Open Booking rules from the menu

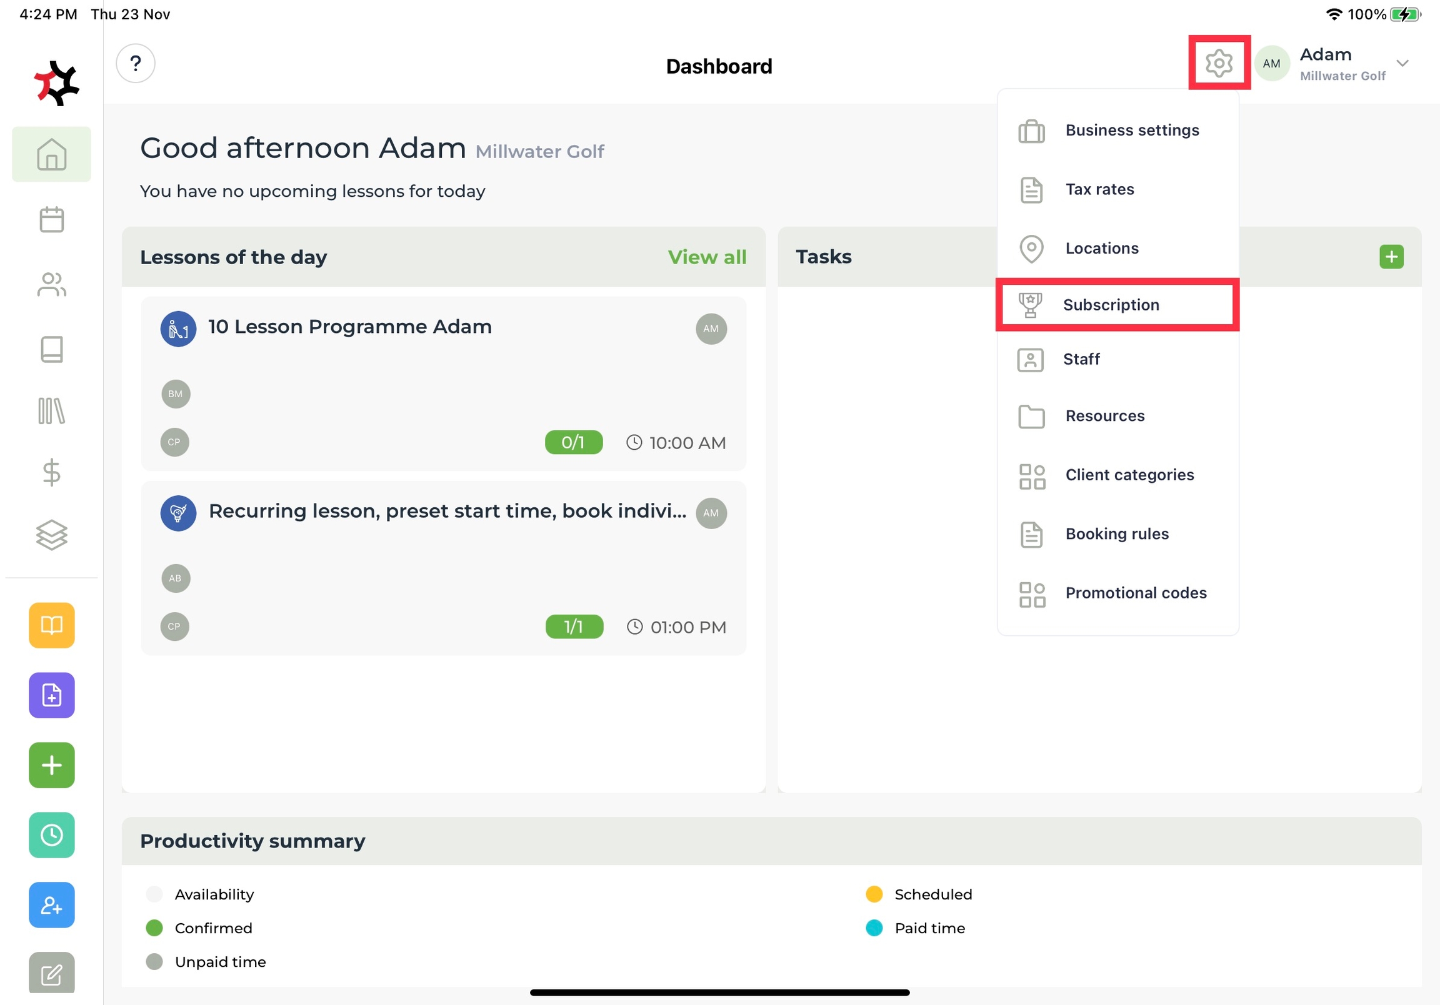1116,533
